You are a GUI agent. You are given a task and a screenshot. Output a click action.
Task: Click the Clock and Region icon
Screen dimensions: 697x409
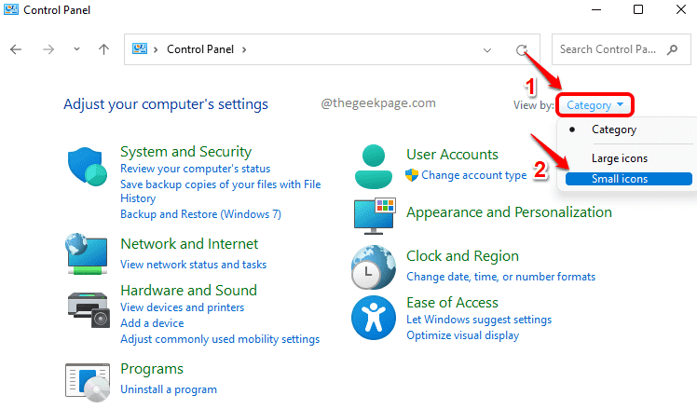pyautogui.click(x=375, y=266)
